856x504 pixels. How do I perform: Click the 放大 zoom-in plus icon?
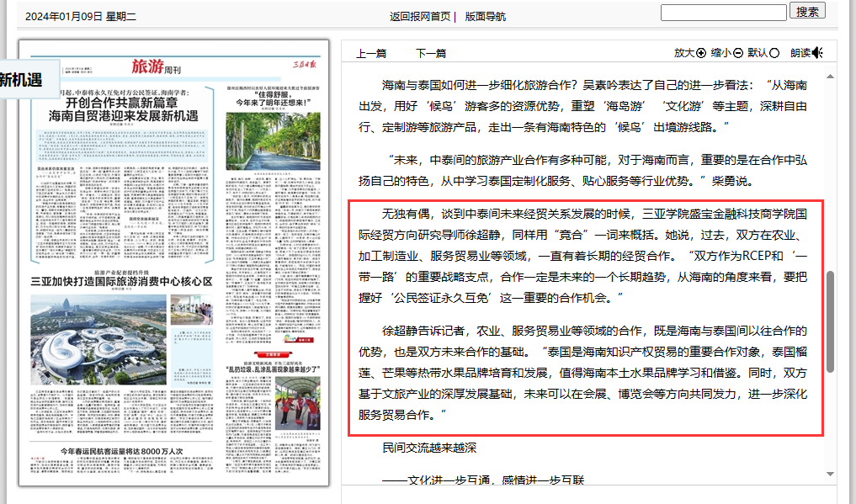(x=701, y=53)
